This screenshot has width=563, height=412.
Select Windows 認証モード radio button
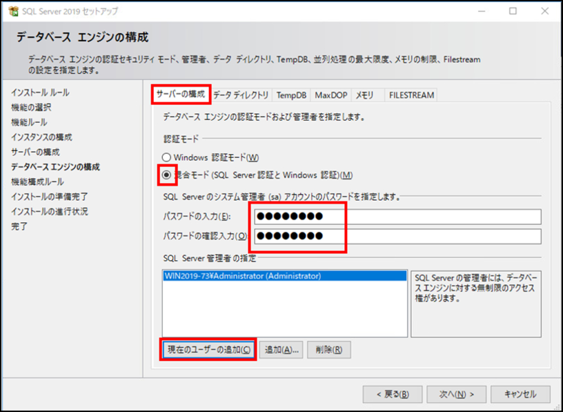click(166, 157)
